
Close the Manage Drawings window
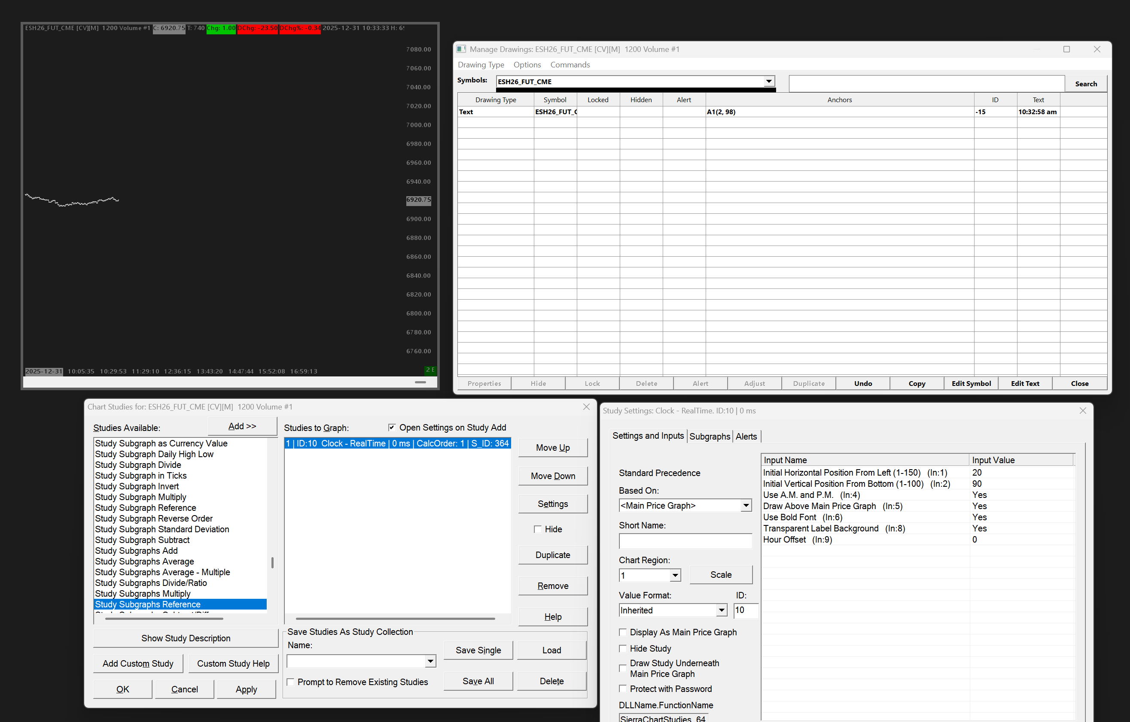click(x=1096, y=49)
